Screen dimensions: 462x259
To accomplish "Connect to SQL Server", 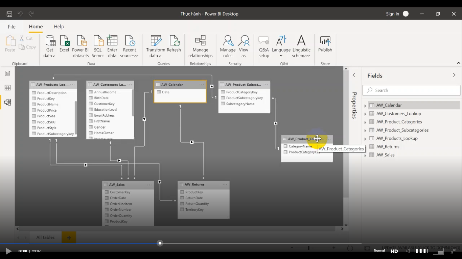I will (98, 47).
